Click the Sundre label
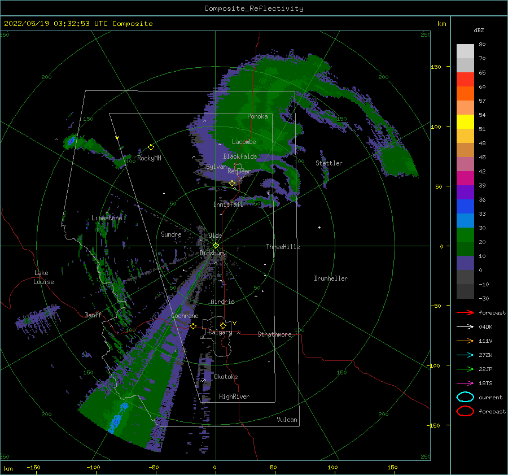Screen dimensions: 508x475 point(171,234)
